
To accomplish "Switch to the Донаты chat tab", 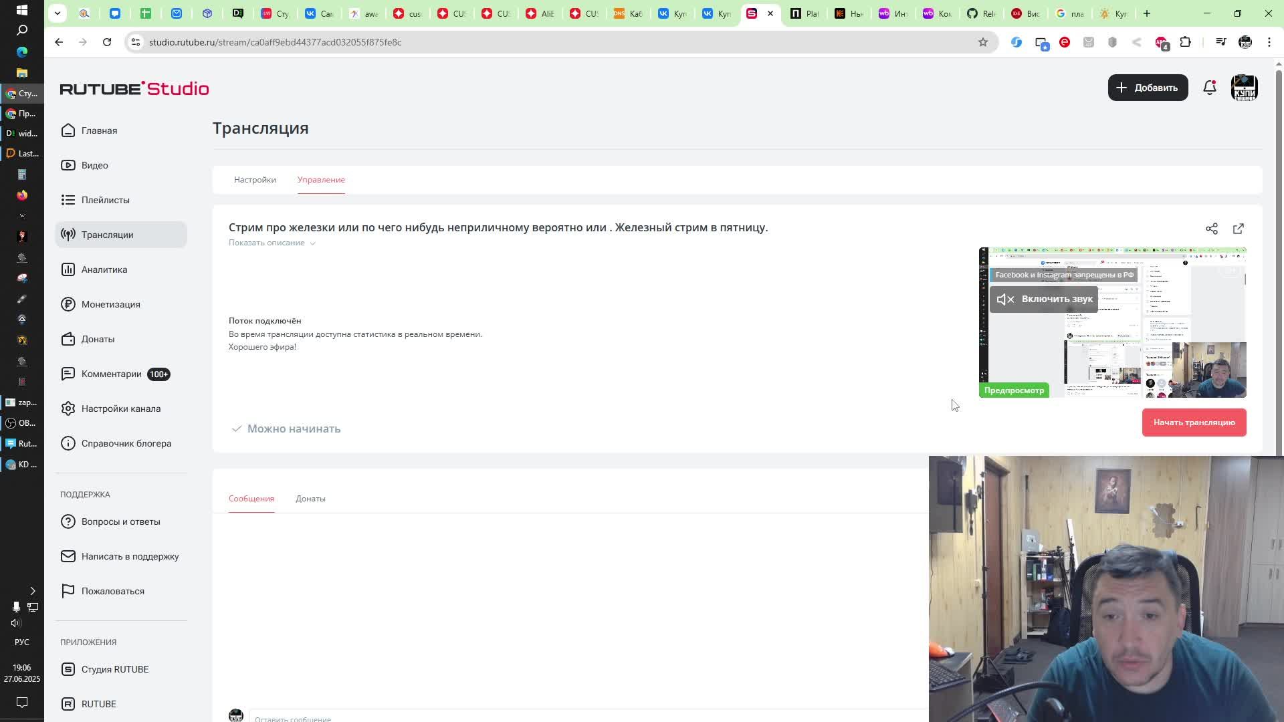I will coord(310,499).
